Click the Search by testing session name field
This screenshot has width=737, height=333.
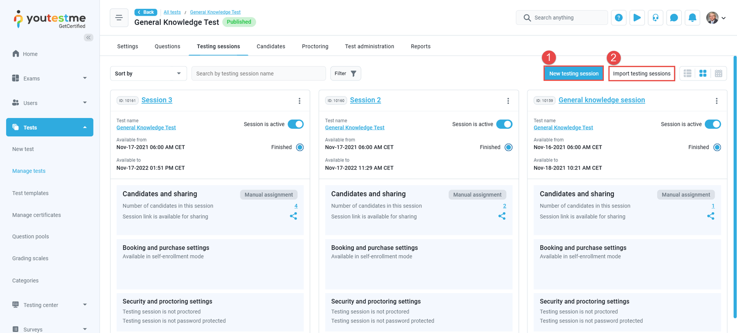pos(259,74)
